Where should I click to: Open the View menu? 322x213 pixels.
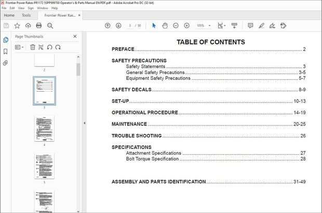(x=21, y=8)
